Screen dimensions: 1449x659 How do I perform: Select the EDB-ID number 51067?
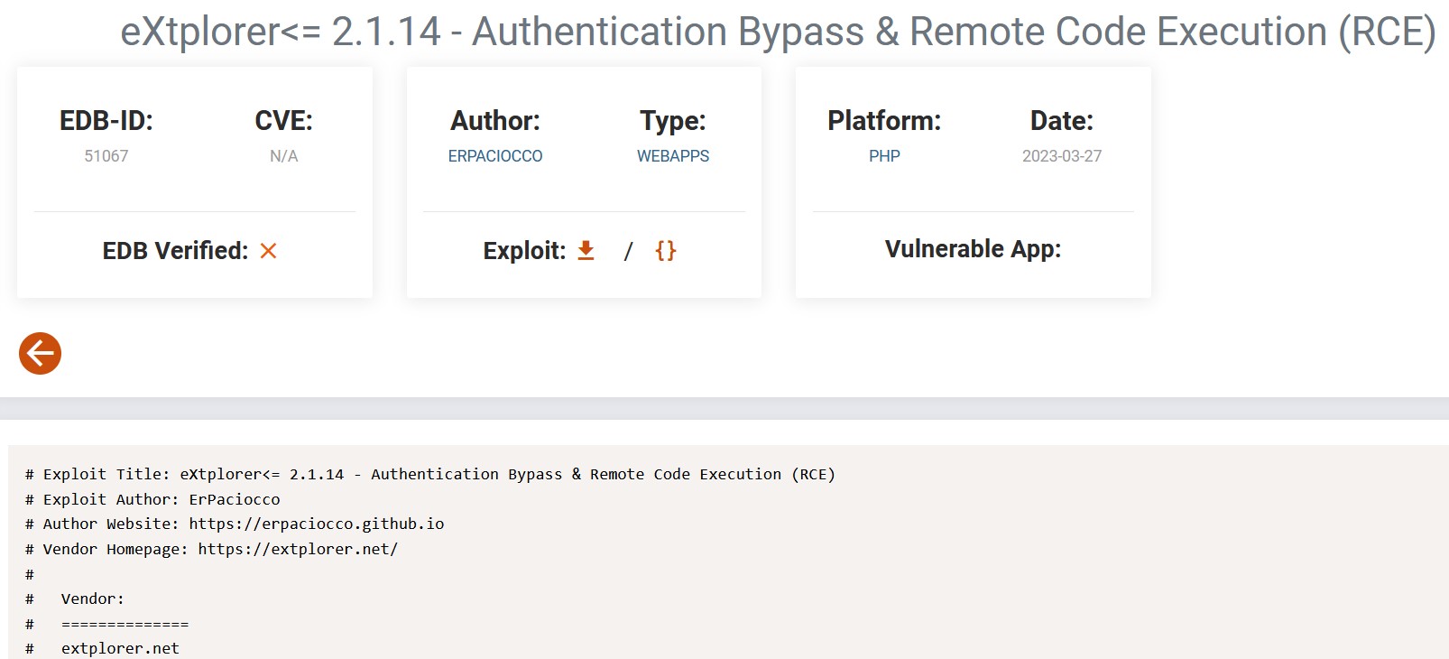[x=106, y=156]
